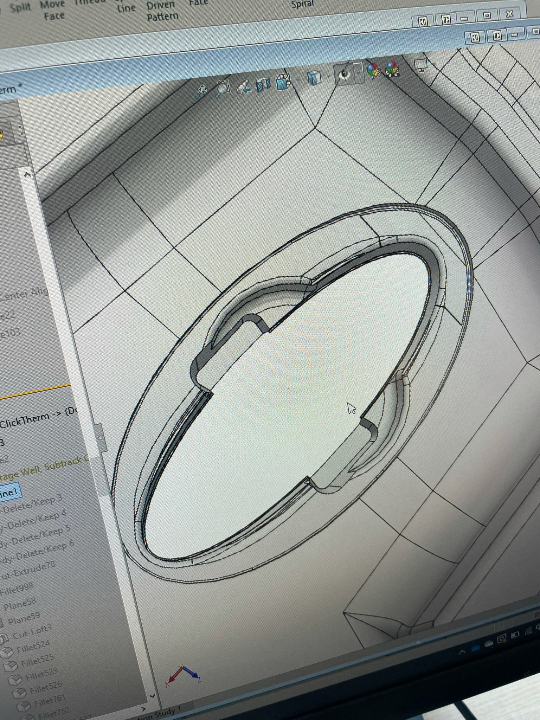Open the View Orientation cube icon
The image size is (540, 720).
pyautogui.click(x=283, y=82)
